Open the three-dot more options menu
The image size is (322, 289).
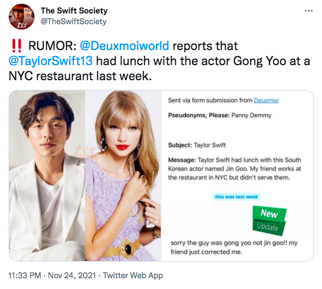(x=309, y=11)
